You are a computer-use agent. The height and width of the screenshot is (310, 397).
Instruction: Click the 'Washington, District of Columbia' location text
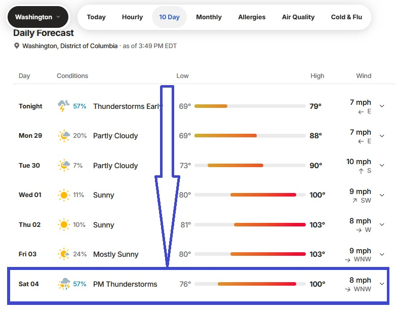pyautogui.click(x=70, y=46)
